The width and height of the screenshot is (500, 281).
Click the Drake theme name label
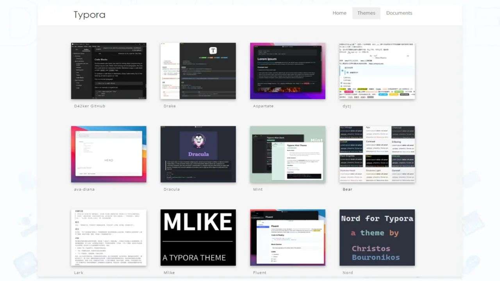click(x=170, y=106)
